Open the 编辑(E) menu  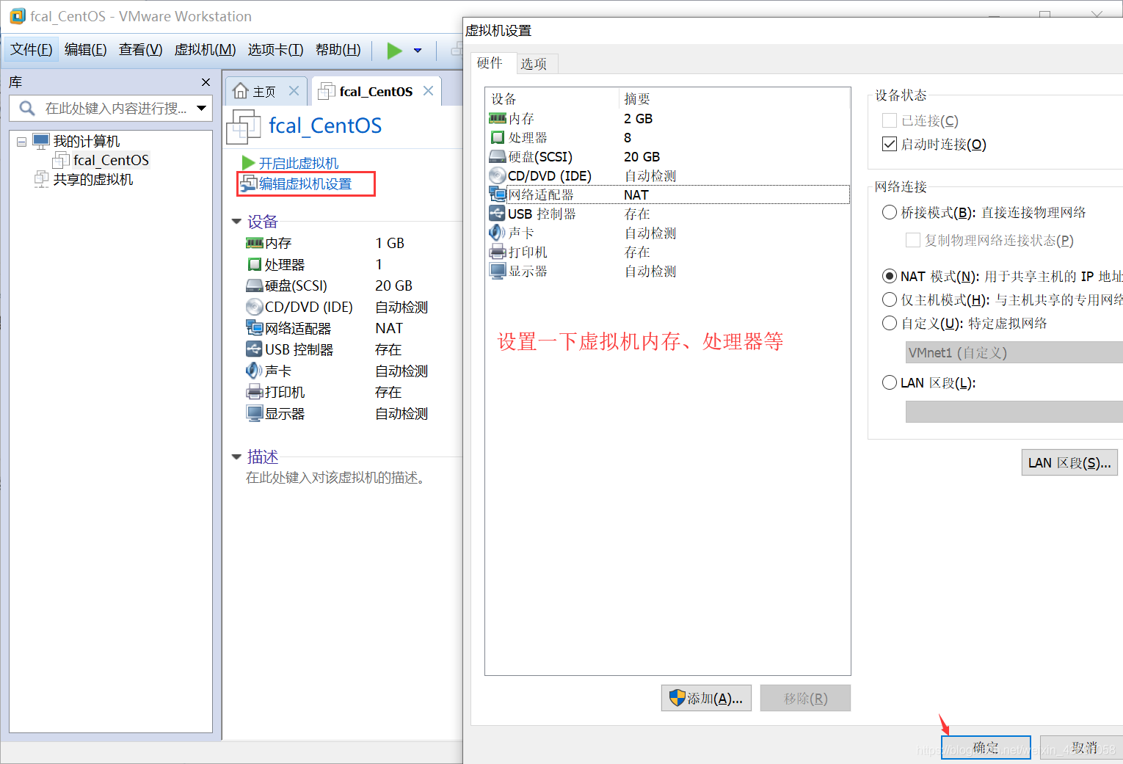(x=86, y=49)
